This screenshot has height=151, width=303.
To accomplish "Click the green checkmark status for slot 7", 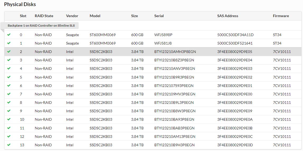I will 9,94.
